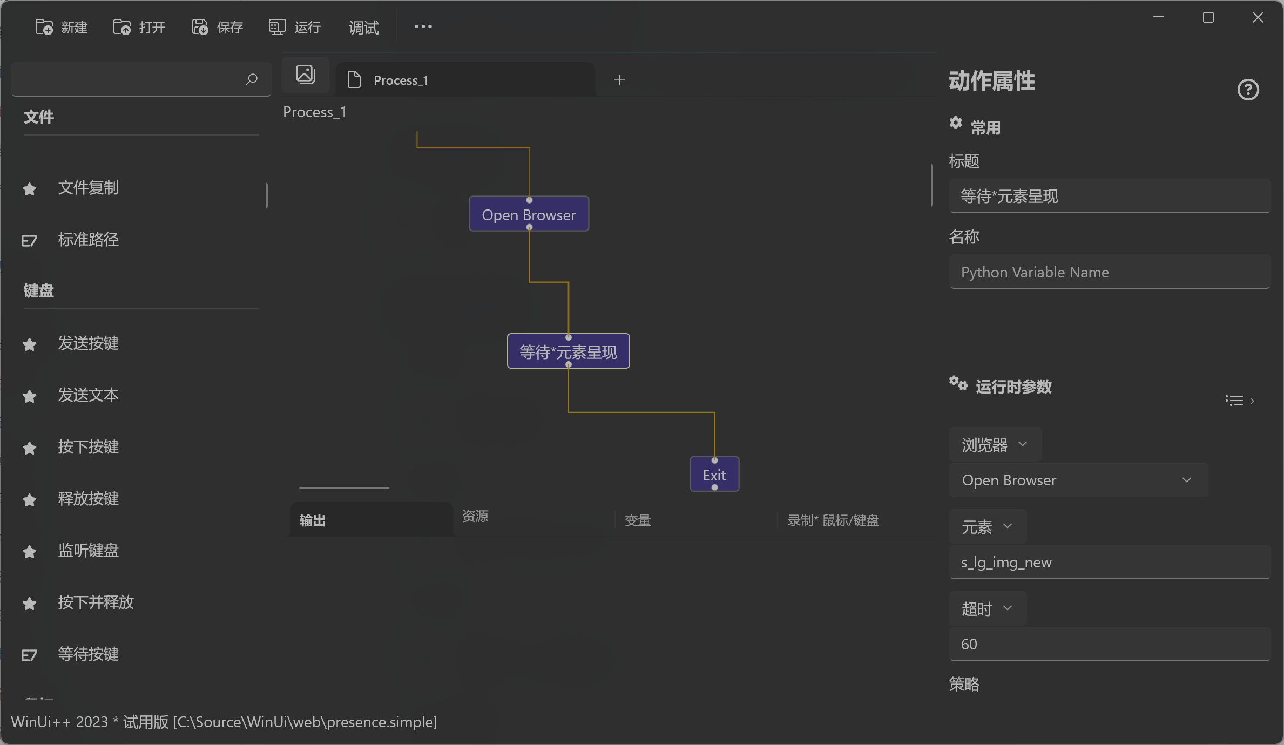The image size is (1284, 745).
Task: Click the 调试 debug button
Action: [x=363, y=27]
